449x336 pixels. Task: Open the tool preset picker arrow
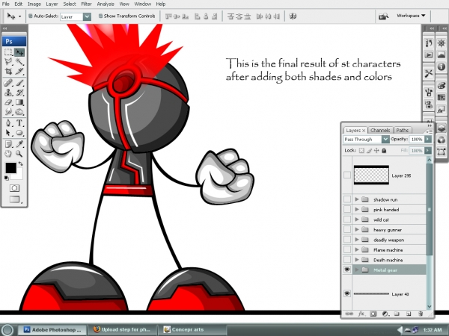click(19, 16)
